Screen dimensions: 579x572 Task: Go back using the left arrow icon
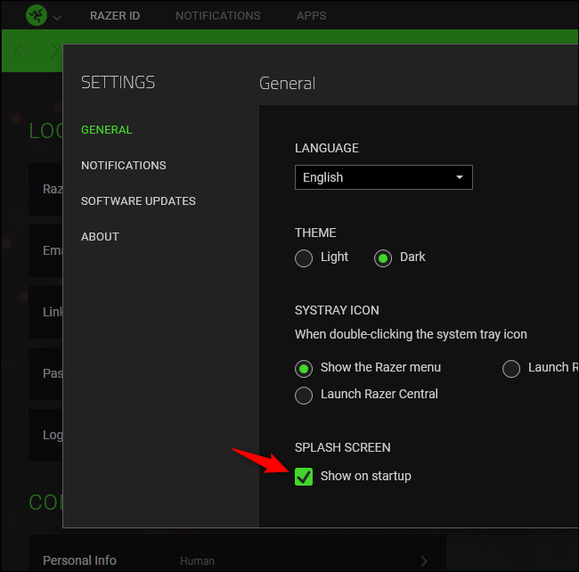pos(20,52)
